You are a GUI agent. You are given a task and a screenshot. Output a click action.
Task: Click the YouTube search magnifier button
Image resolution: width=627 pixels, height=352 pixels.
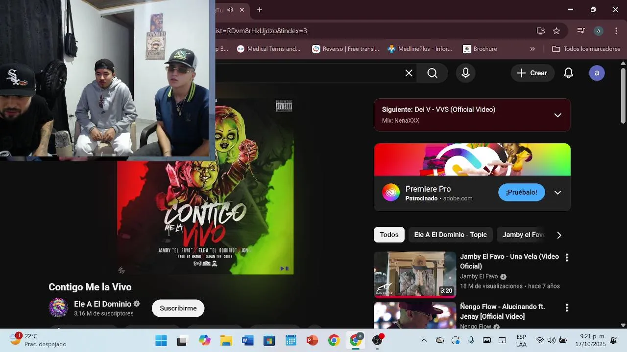tap(432, 73)
